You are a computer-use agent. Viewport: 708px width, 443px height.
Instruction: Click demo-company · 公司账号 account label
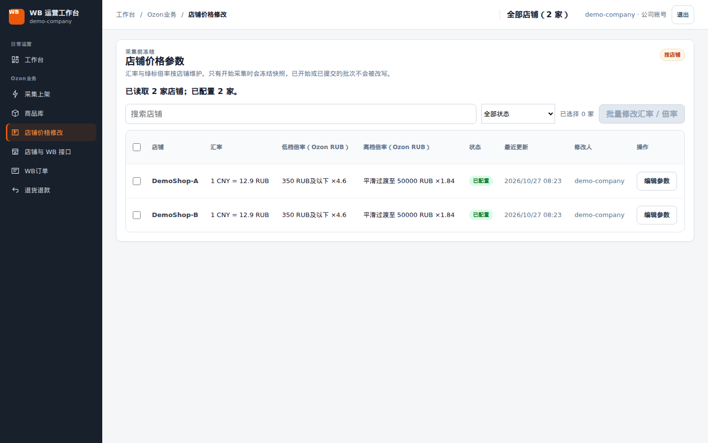point(626,15)
